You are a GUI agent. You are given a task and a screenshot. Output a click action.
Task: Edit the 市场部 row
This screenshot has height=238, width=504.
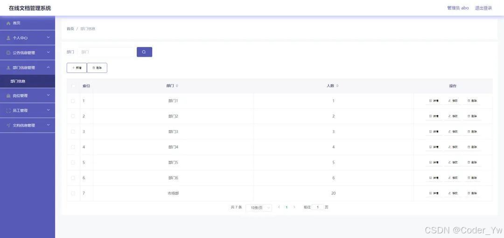click(453, 193)
